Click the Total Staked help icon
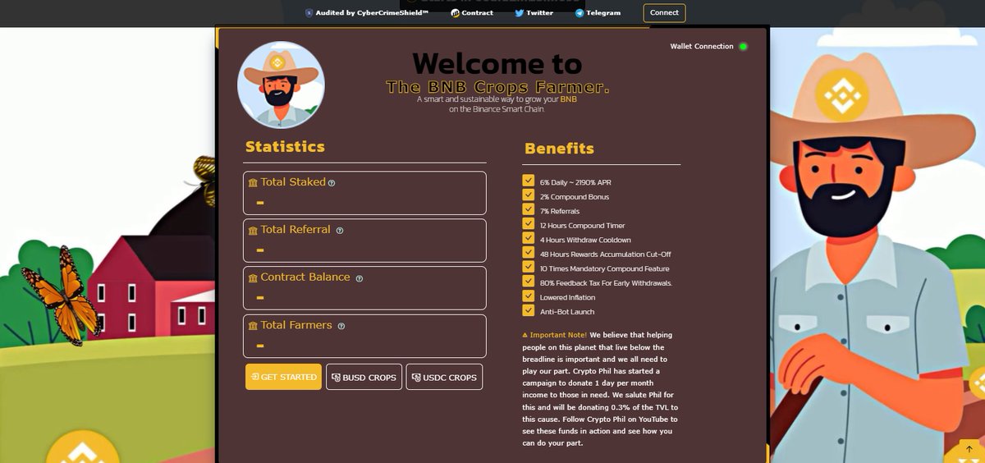Screen dimensions: 985x463 click(332, 183)
